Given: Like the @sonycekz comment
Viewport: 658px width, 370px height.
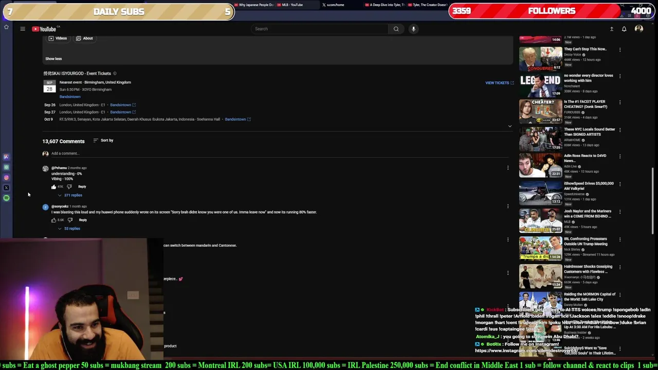Looking at the screenshot, I should (x=53, y=220).
